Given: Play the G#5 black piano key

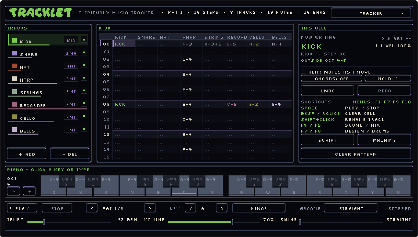Looking at the screenshot, I should [x=359, y=182].
